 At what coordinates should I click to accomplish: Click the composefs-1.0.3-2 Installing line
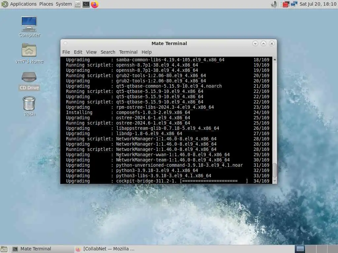pos(167,112)
